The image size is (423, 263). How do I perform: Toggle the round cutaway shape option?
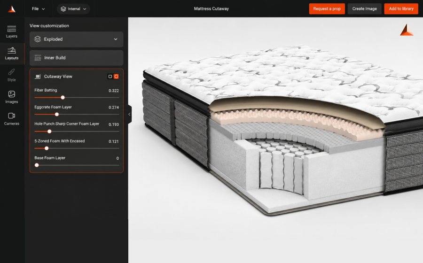(x=116, y=77)
